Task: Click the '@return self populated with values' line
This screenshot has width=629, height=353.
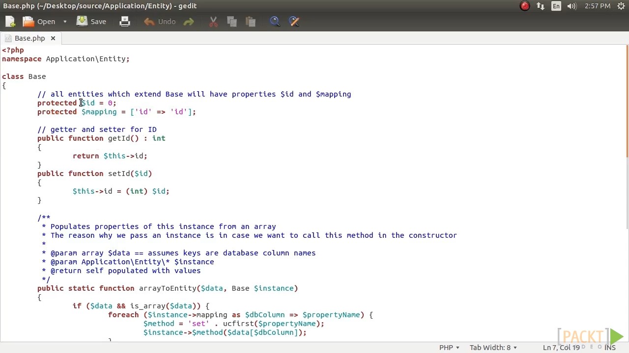Action: 121,271
